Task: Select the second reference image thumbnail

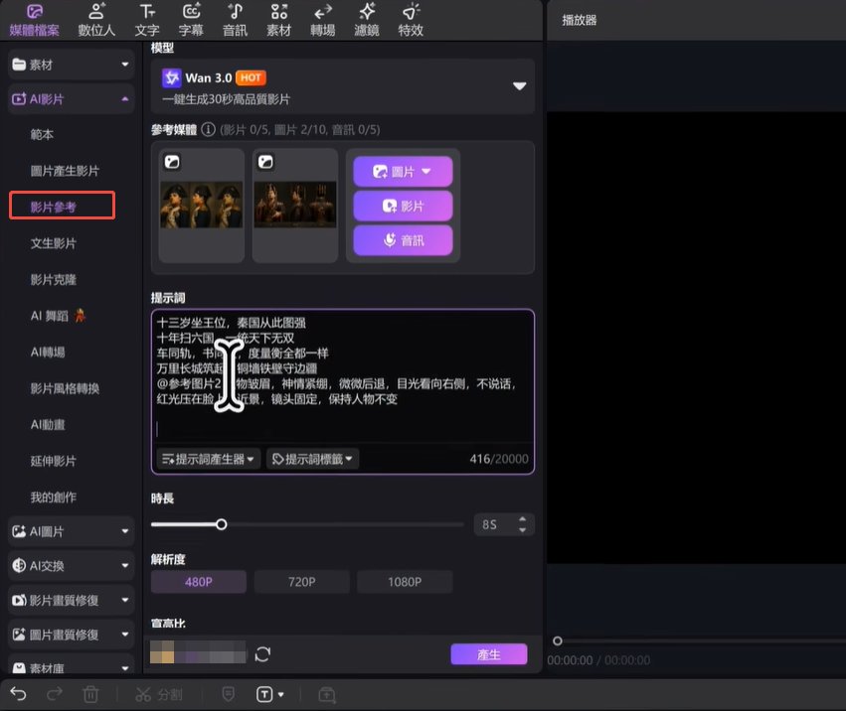Action: pos(294,205)
